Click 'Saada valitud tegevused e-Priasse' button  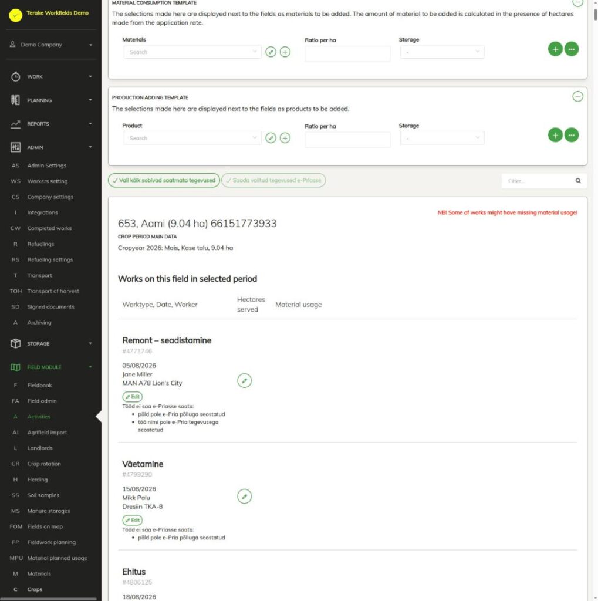coord(273,180)
